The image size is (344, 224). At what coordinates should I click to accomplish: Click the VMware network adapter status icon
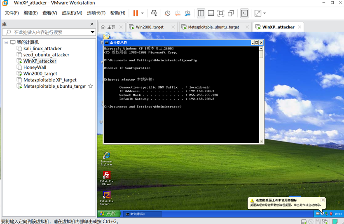coord(325,222)
